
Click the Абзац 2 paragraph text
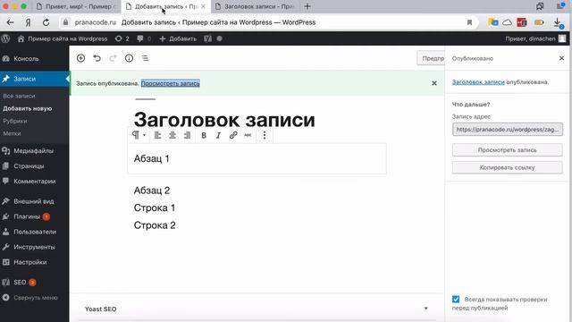pyautogui.click(x=152, y=191)
